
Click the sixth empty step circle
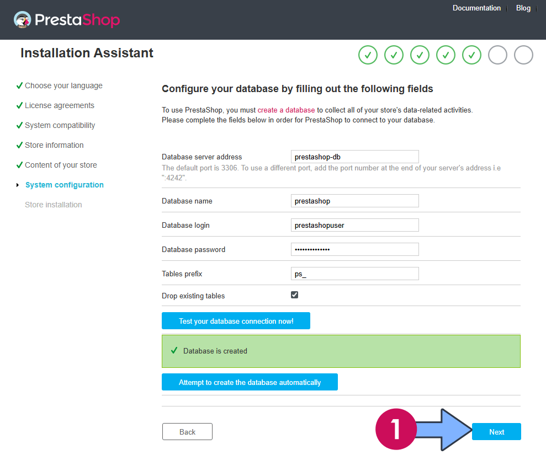pyautogui.click(x=497, y=55)
